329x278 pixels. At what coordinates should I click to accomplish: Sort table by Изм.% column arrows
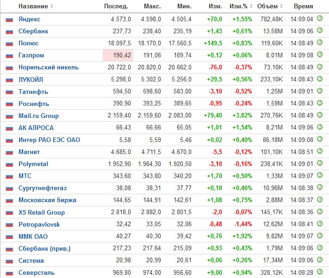pyautogui.click(x=251, y=6)
